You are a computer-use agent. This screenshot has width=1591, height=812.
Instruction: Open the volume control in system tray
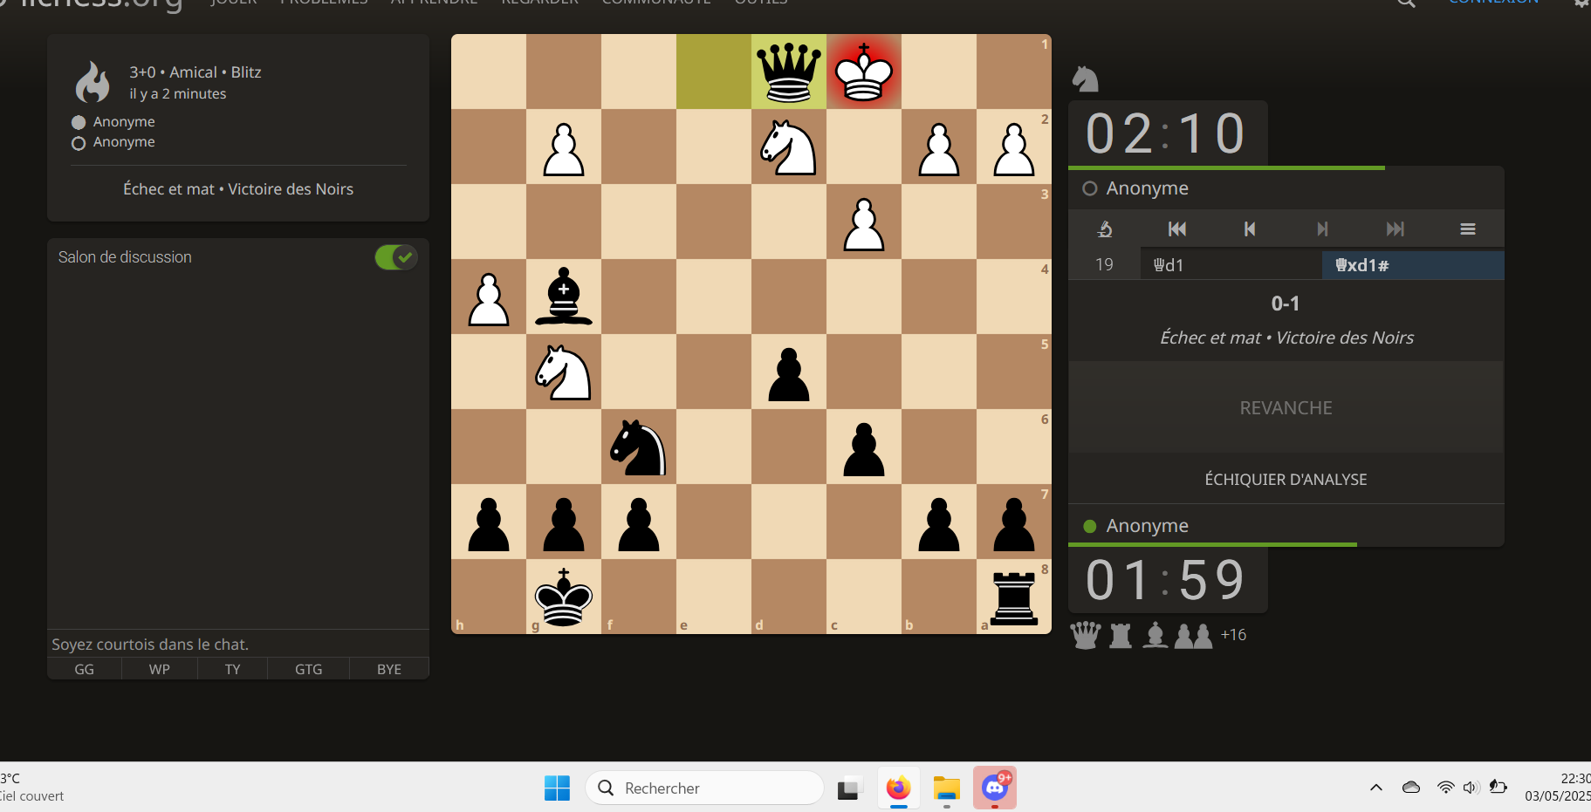point(1471,788)
